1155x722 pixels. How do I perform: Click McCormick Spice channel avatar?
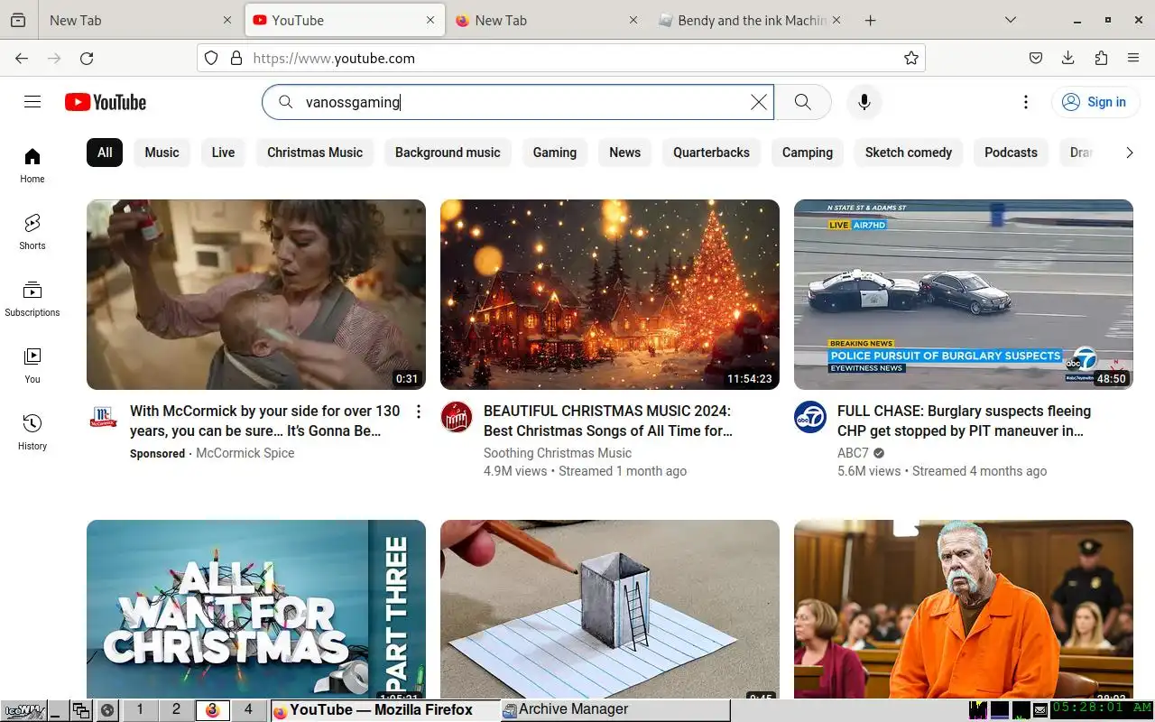click(x=103, y=417)
